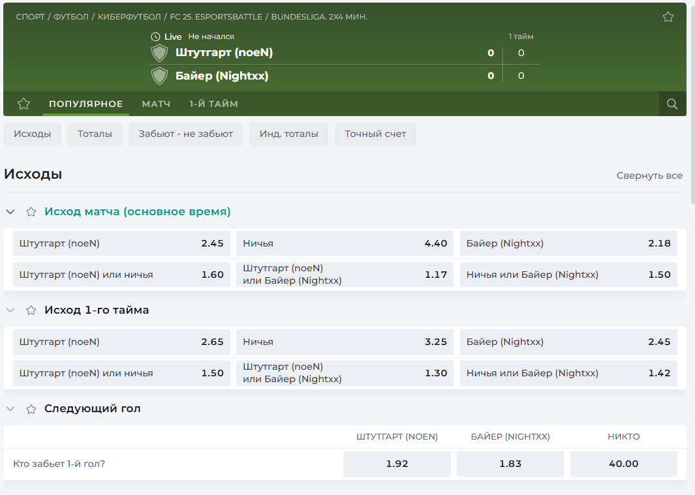The width and height of the screenshot is (695, 495).
Task: Bet on Ничья at 4.40 in match outcome
Action: click(345, 243)
